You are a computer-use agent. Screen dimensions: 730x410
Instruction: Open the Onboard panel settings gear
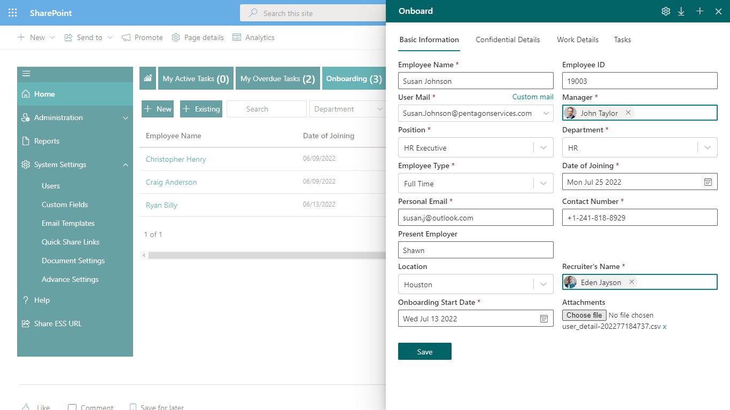coord(666,11)
